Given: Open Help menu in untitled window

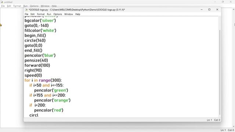Looking at the screenshot, I should [54, 6].
